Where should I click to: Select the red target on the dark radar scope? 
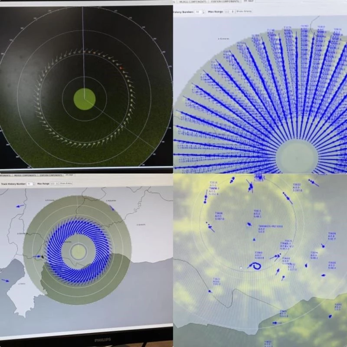(x=121, y=67)
